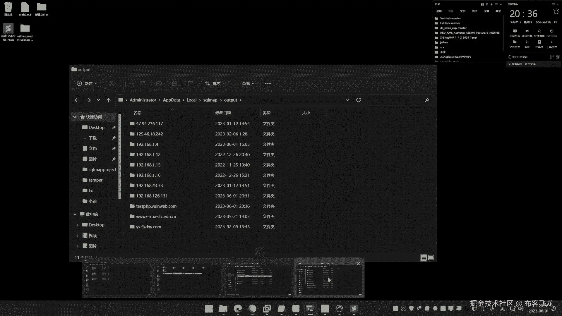Open the address bar history dropdown
562x316 pixels.
(347, 100)
